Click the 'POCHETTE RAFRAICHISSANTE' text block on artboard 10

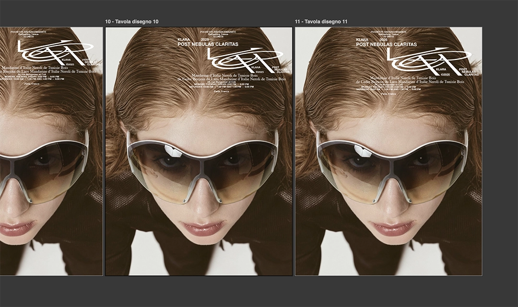[217, 31]
